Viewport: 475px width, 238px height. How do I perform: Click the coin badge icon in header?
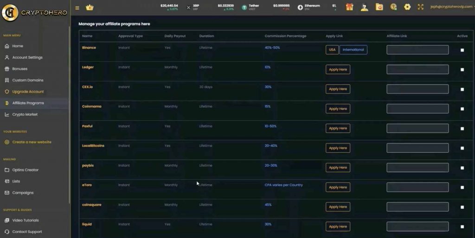click(393, 7)
